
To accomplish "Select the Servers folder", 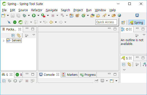I will 14,40.
